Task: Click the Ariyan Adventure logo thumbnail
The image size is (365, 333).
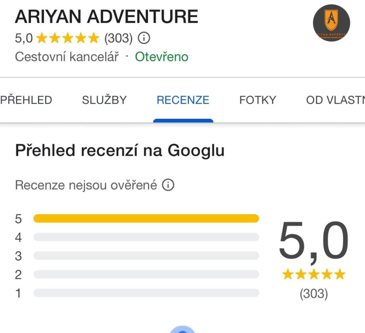Action: point(331,23)
